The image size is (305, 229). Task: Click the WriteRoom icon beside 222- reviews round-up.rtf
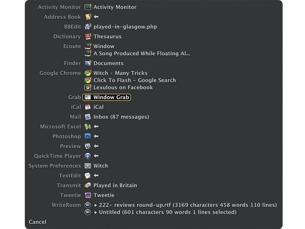click(x=88, y=205)
